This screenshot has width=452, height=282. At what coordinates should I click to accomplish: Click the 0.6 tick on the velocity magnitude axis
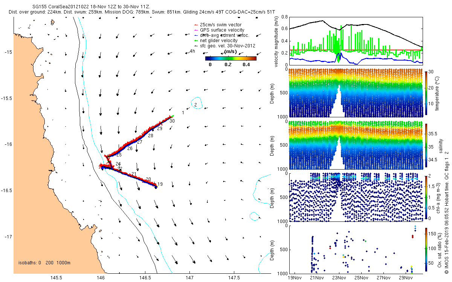(x=284, y=29)
